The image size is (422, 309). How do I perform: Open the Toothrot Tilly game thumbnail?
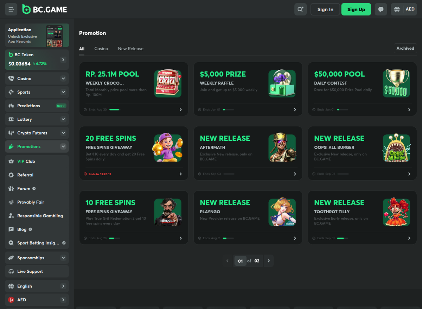396,212
